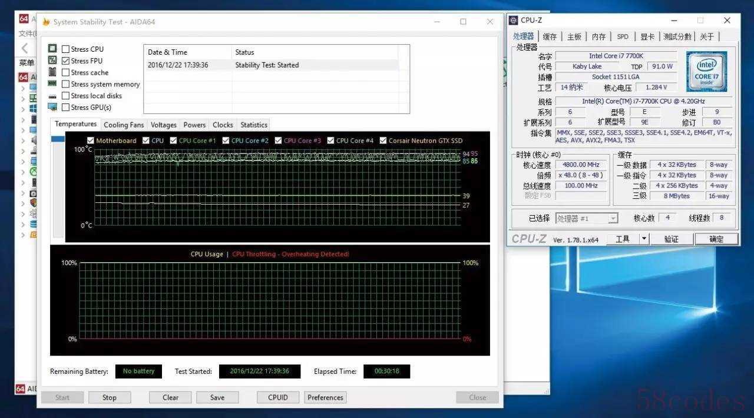
Task: Select the red 64 root icon in AIDA64 tree
Action: coord(24,77)
